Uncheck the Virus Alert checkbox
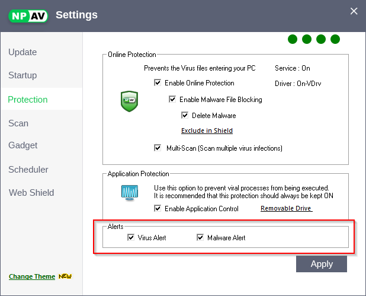The width and height of the screenshot is (366, 296). [131, 238]
